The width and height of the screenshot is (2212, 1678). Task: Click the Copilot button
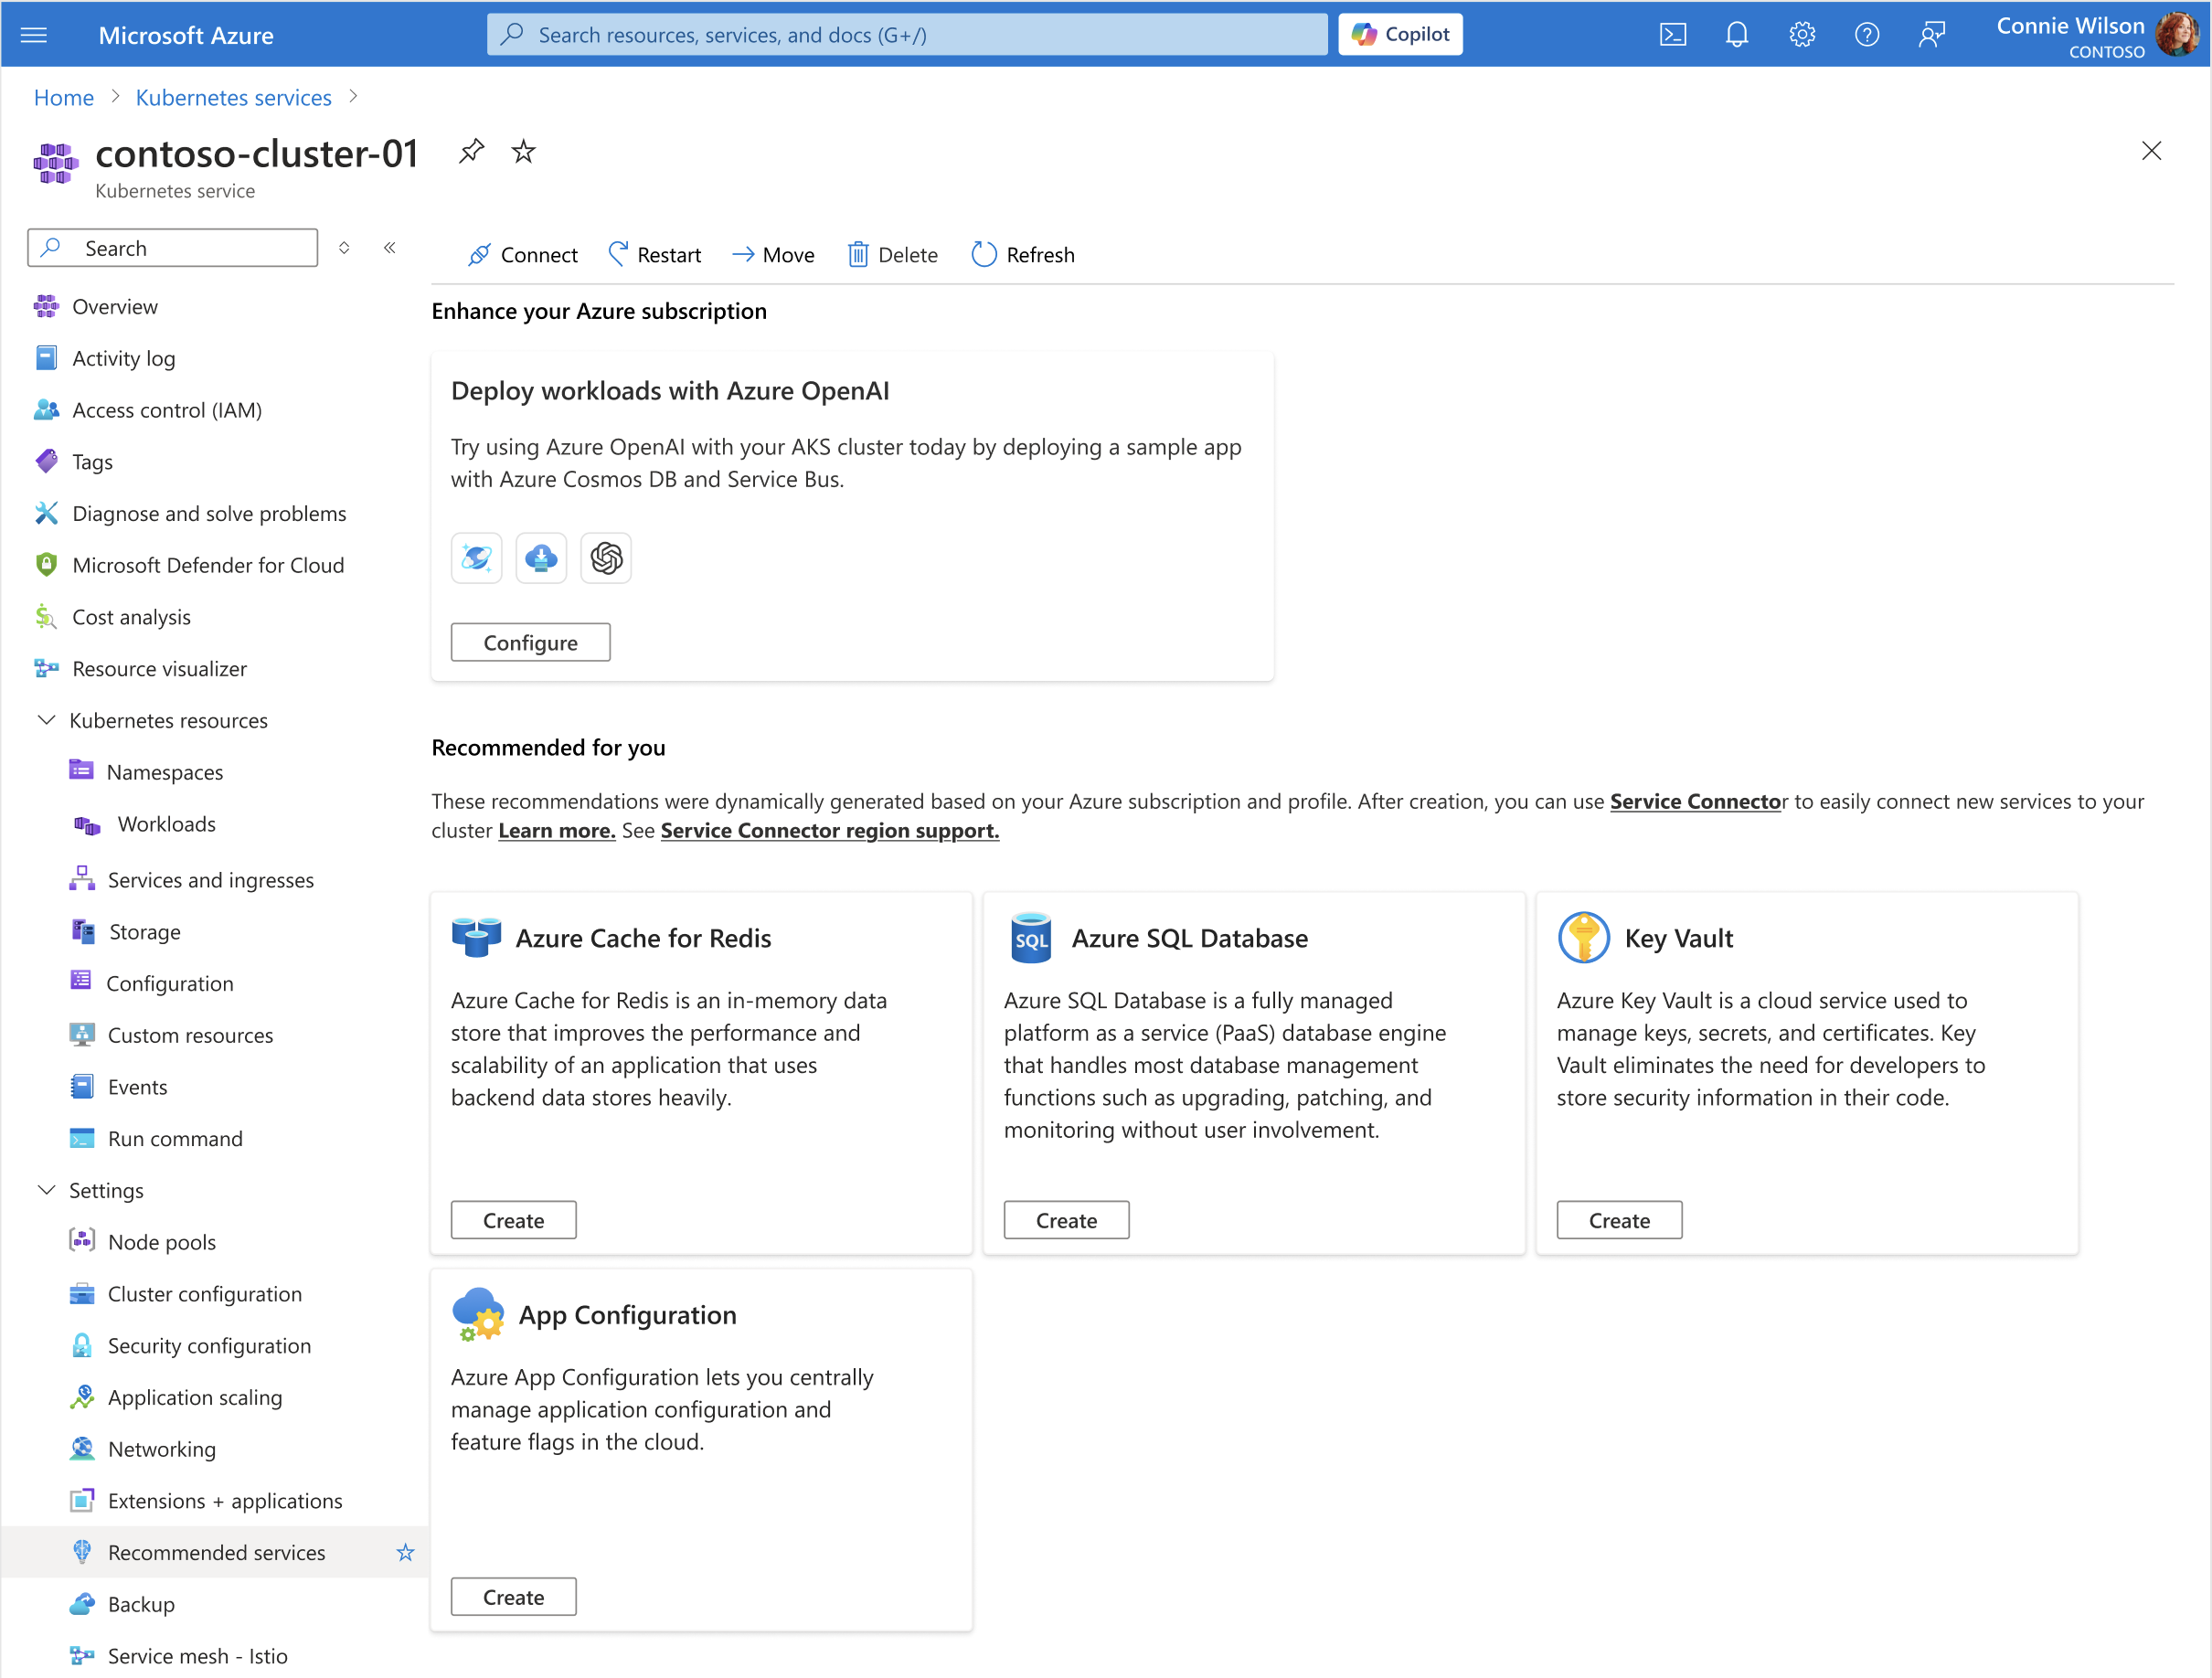click(1400, 35)
